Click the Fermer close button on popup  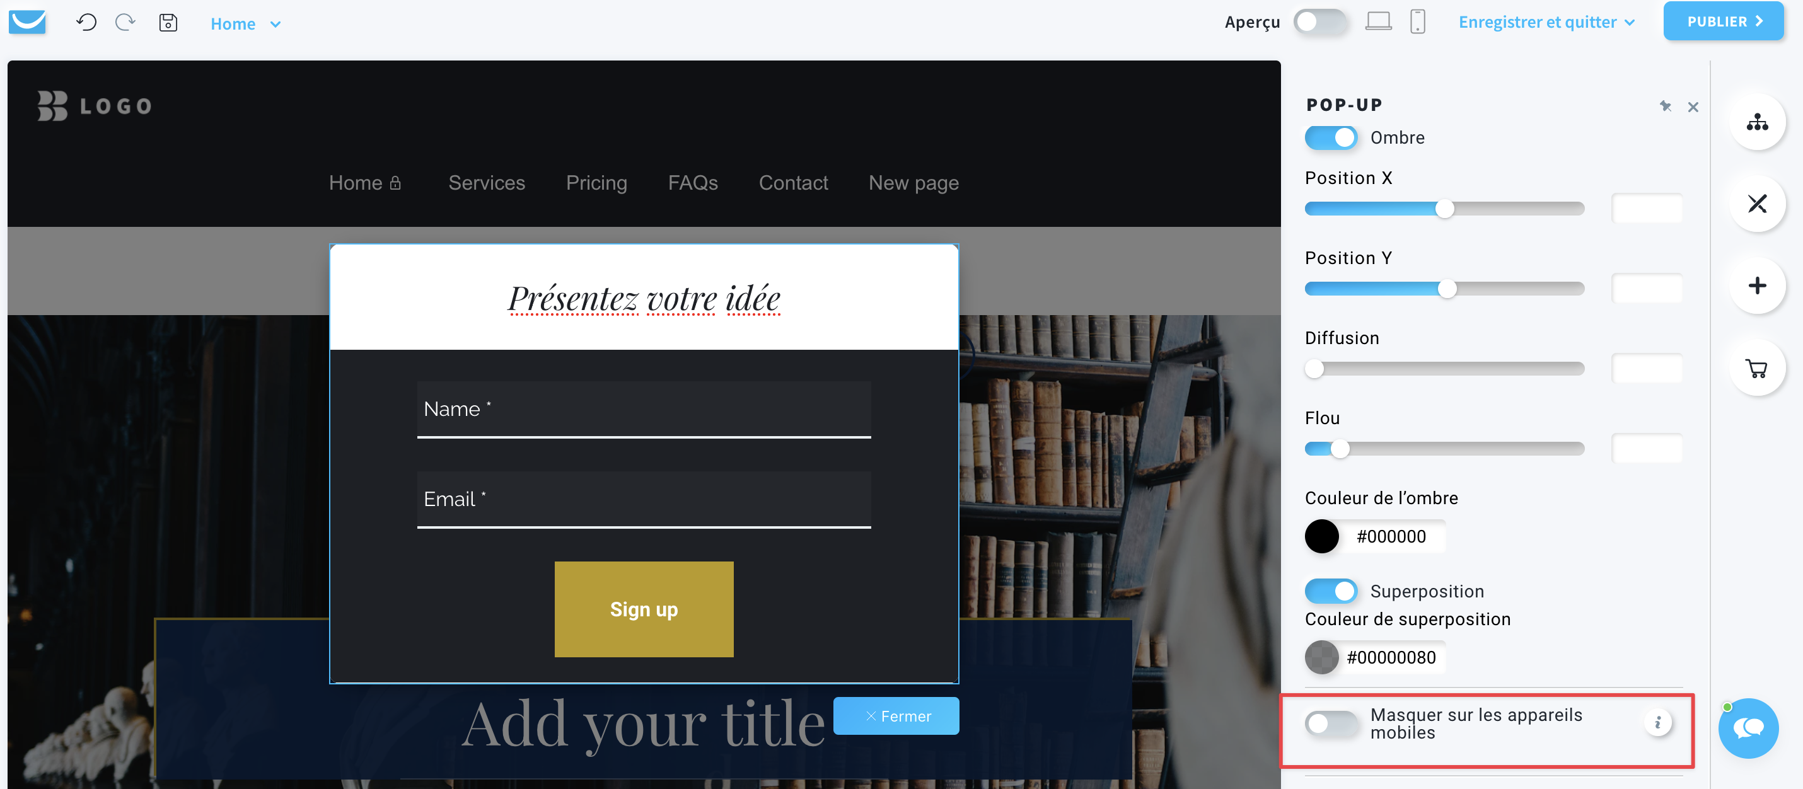click(900, 715)
